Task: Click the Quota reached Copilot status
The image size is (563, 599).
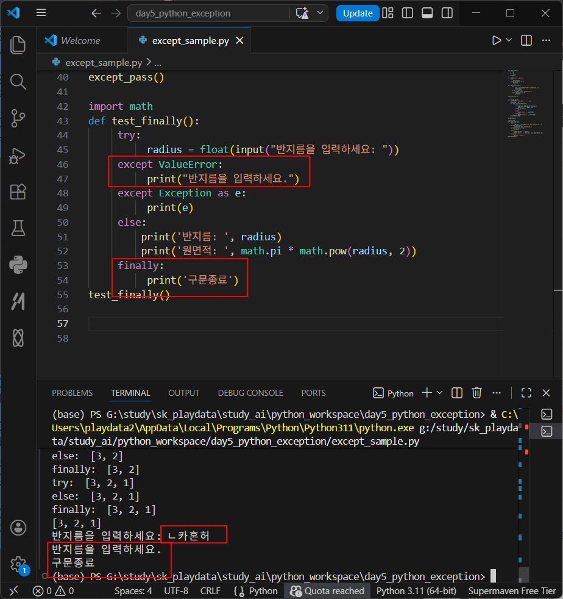Action: point(327,591)
